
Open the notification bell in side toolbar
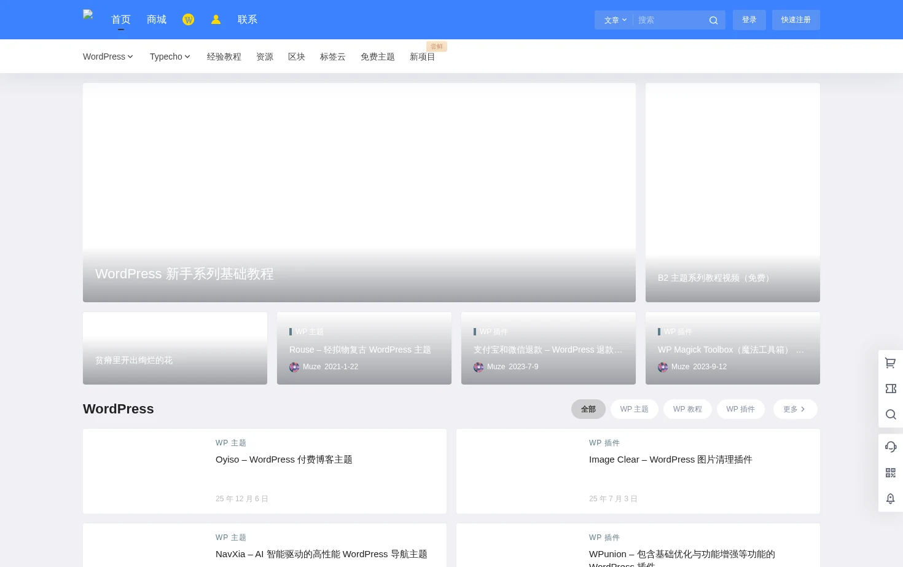pyautogui.click(x=891, y=498)
